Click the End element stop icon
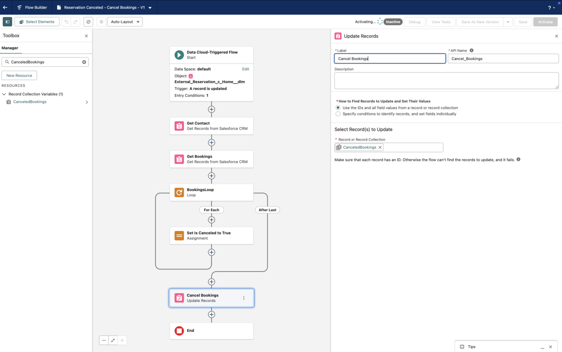 tap(179, 331)
